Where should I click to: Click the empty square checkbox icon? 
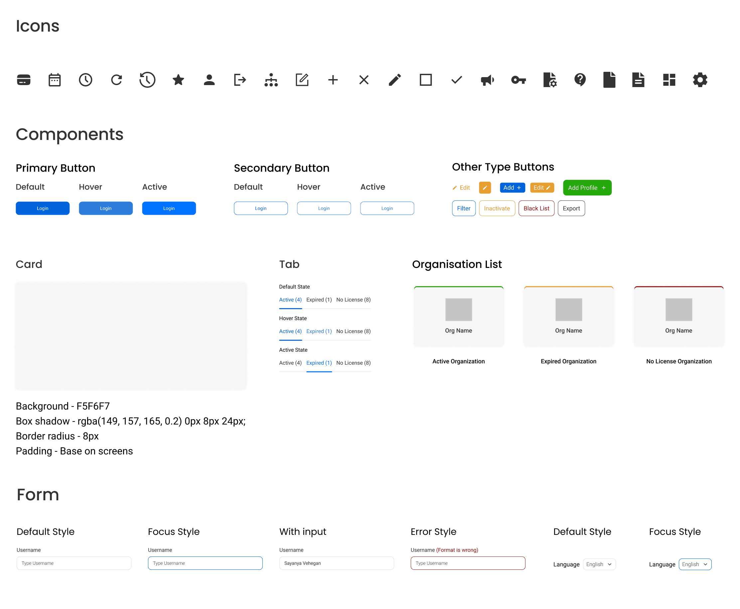tap(425, 80)
